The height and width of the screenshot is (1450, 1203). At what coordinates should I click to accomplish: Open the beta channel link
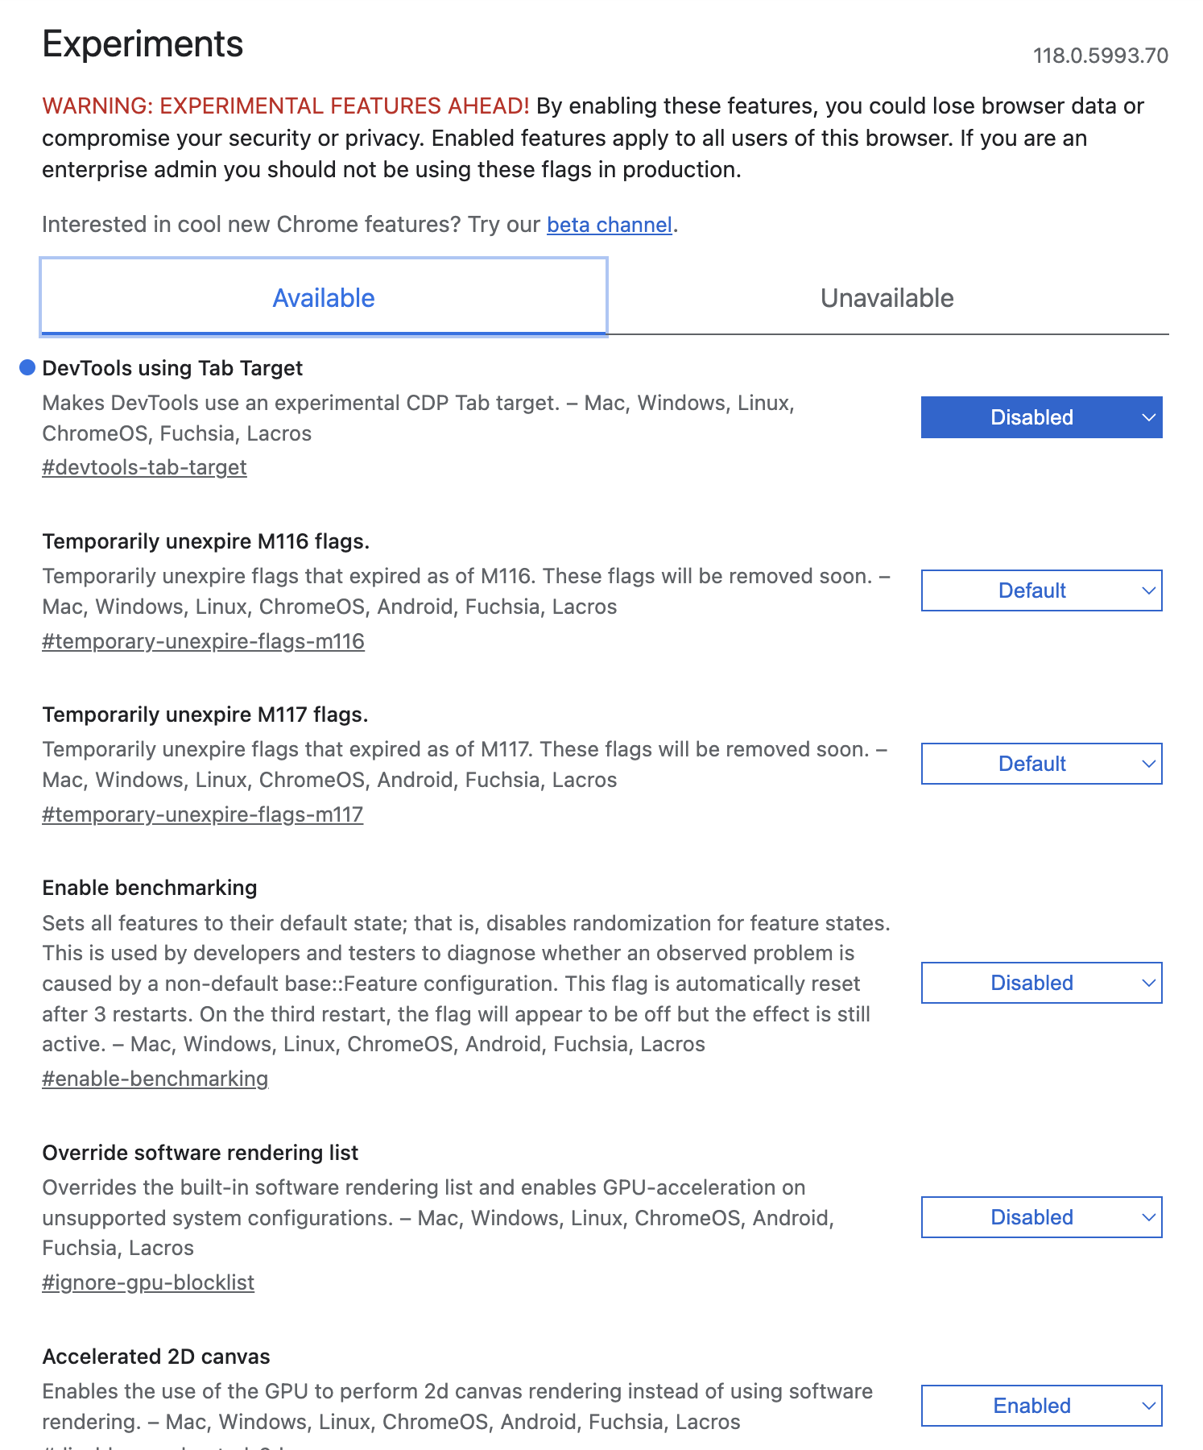[x=609, y=224]
